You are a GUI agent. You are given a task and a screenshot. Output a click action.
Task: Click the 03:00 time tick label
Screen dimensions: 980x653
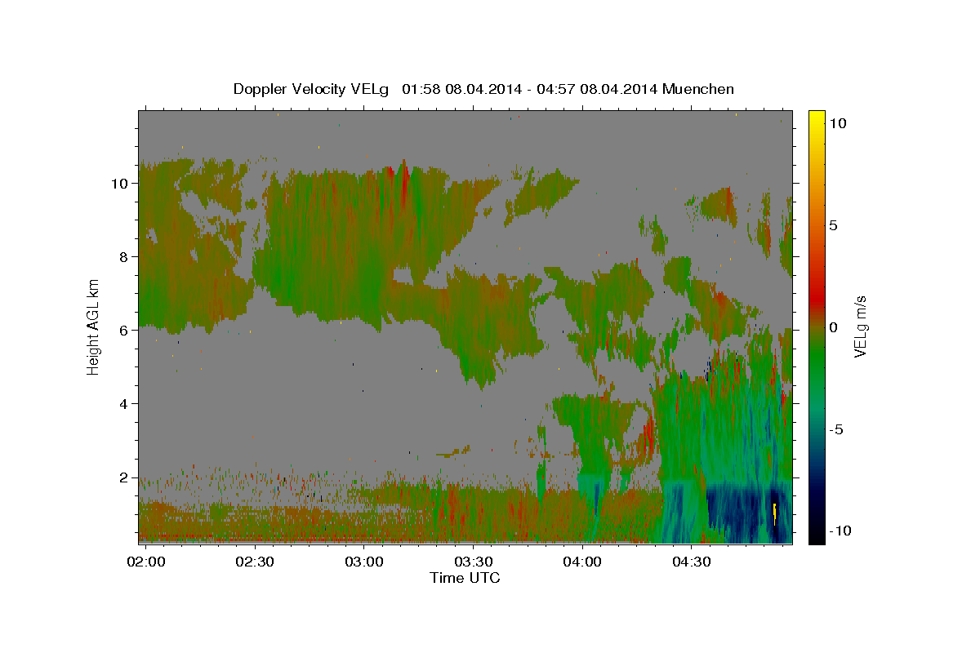coord(364,562)
